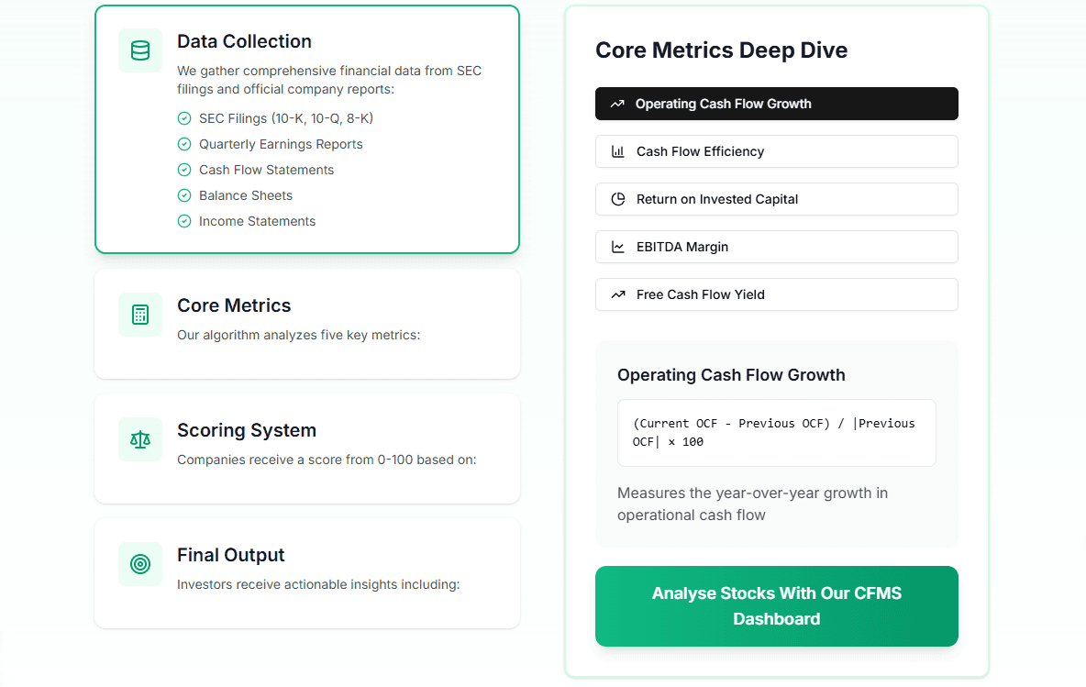This screenshot has height=687, width=1086.
Task: Click the OCF formula code box
Action: [x=776, y=433]
